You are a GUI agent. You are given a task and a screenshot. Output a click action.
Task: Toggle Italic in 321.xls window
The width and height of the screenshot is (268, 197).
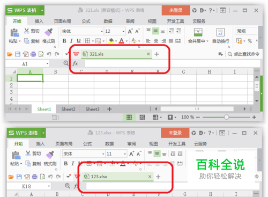click(x=71, y=41)
